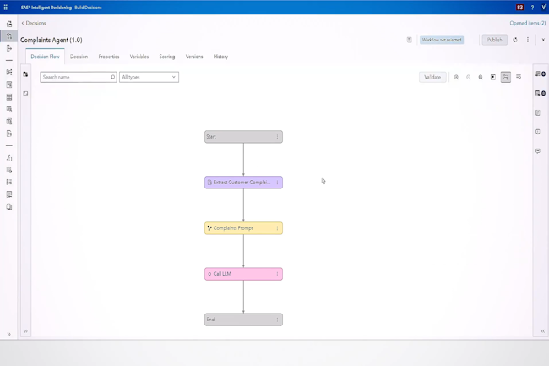Click the search magnifier in name field
Viewport: 549px width, 366px height.
(112, 77)
